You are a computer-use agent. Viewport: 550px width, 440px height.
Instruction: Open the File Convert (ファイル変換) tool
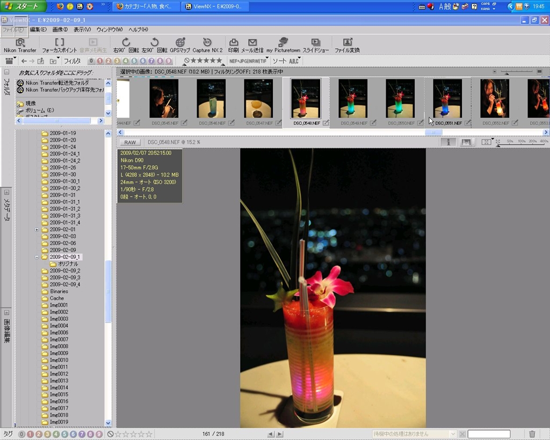pos(347,45)
